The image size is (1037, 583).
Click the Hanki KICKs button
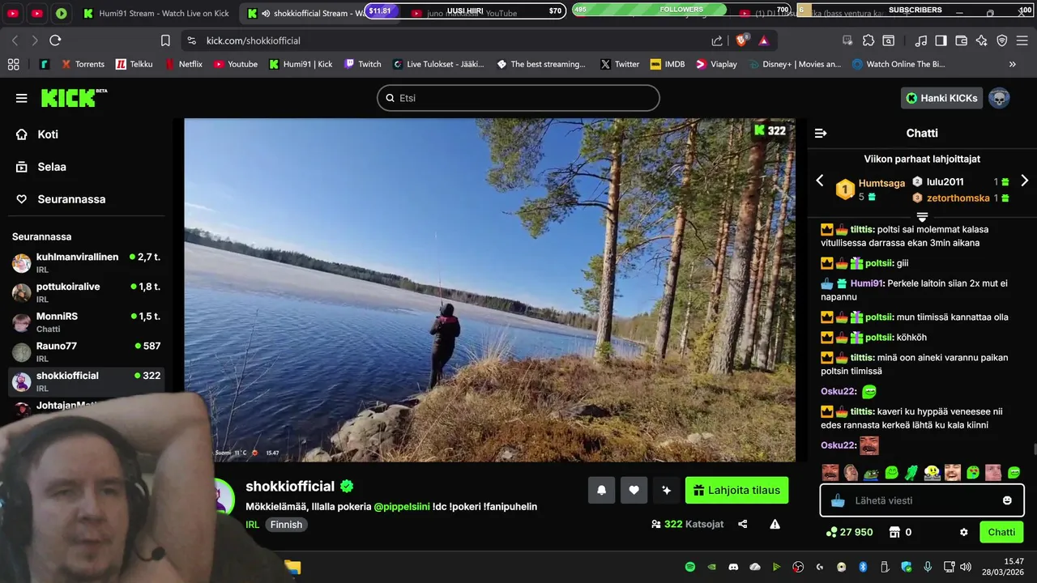click(x=941, y=98)
